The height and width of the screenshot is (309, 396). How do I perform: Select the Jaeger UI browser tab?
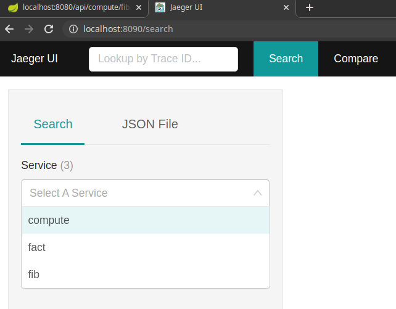216,8
